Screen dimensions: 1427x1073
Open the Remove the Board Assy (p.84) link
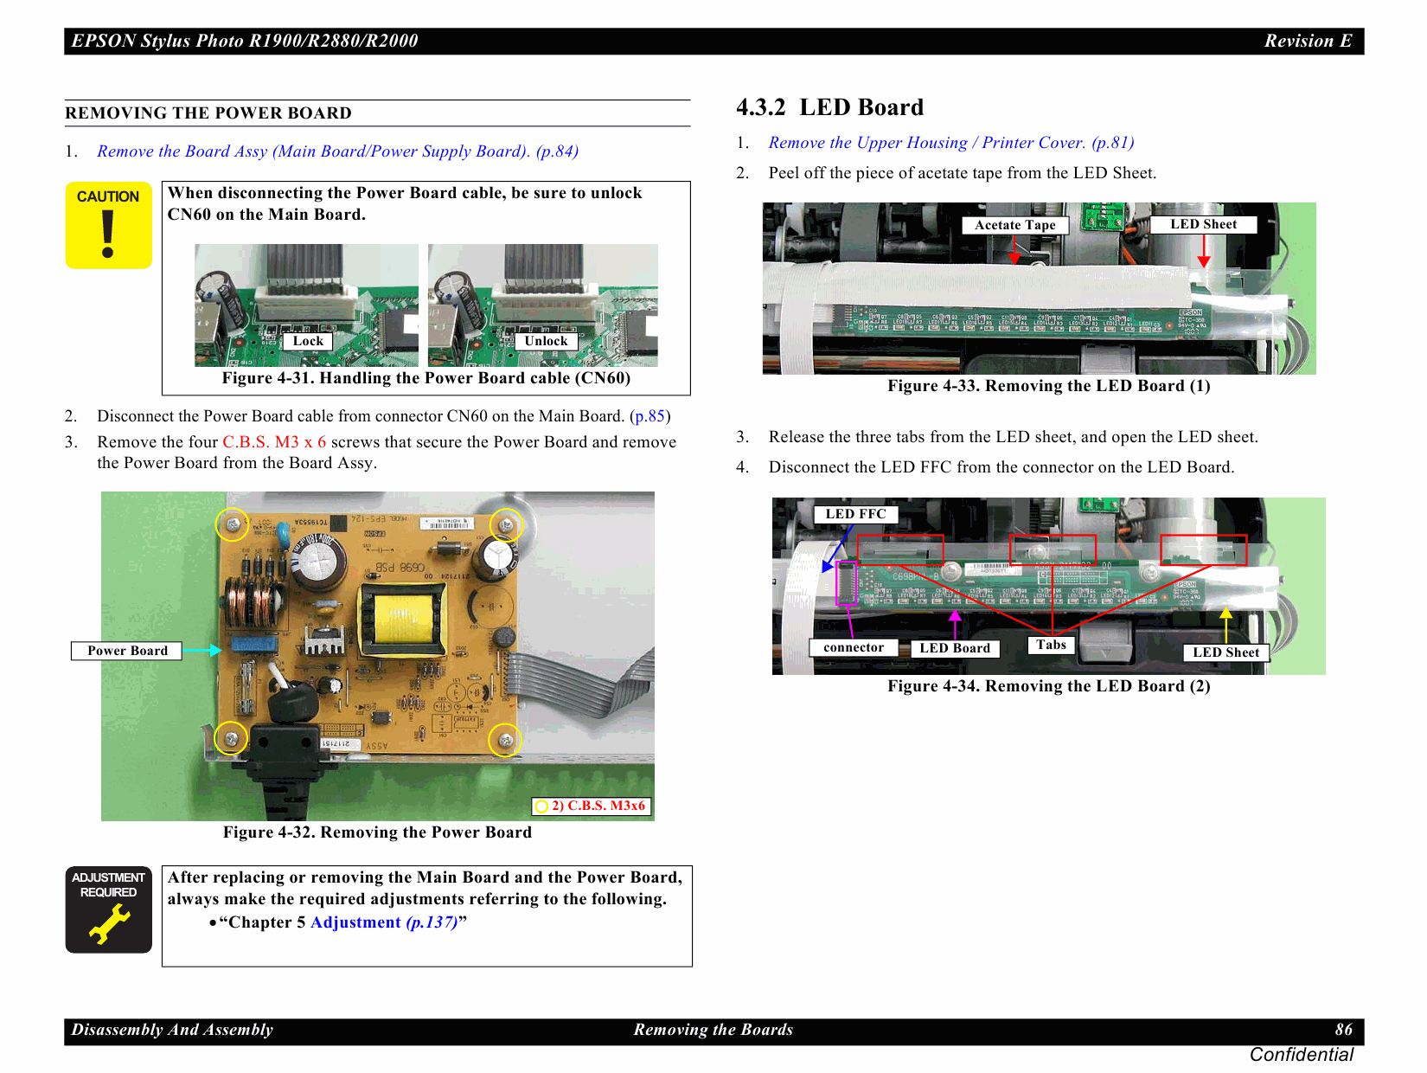[x=337, y=151]
